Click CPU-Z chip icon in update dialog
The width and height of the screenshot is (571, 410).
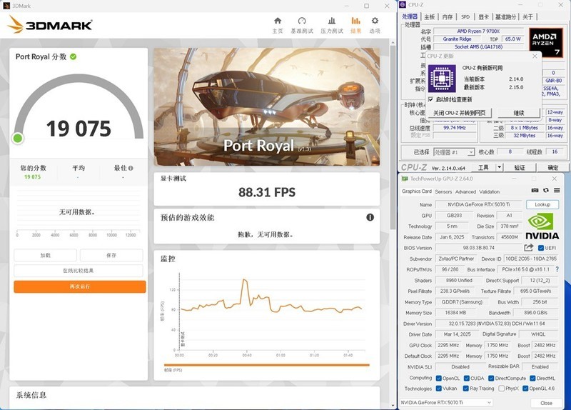pos(442,79)
